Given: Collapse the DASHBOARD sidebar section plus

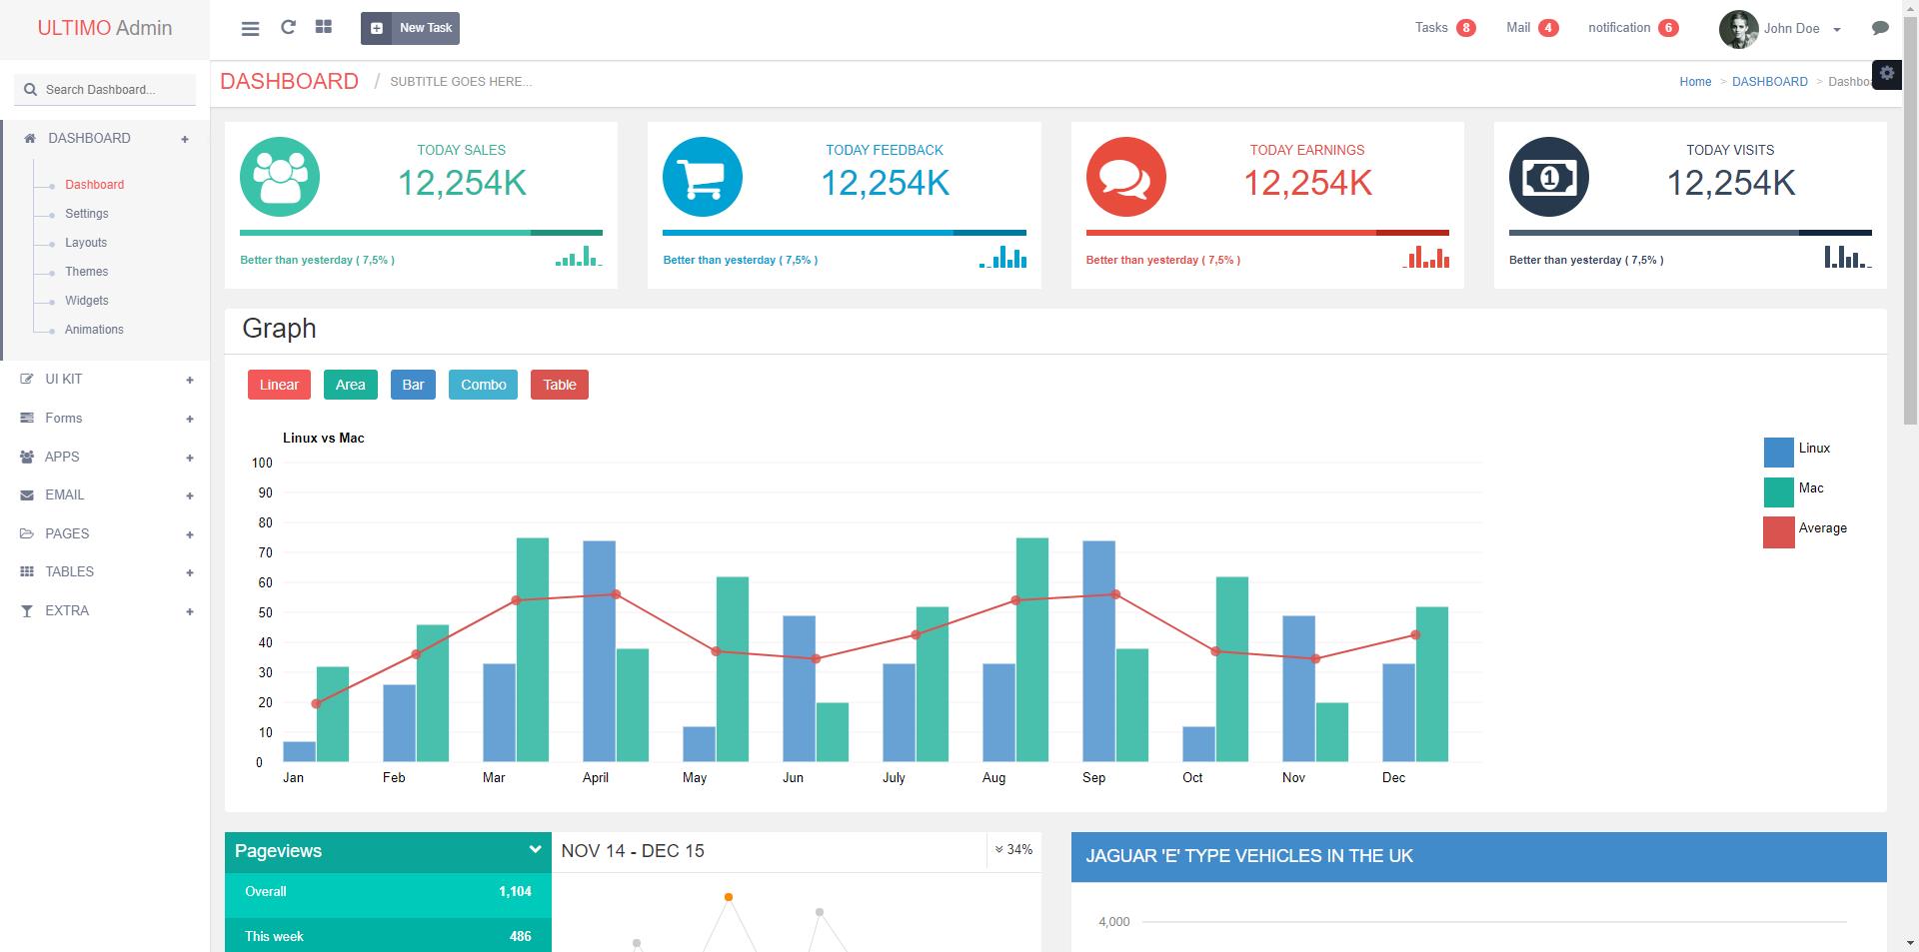Looking at the screenshot, I should (185, 139).
